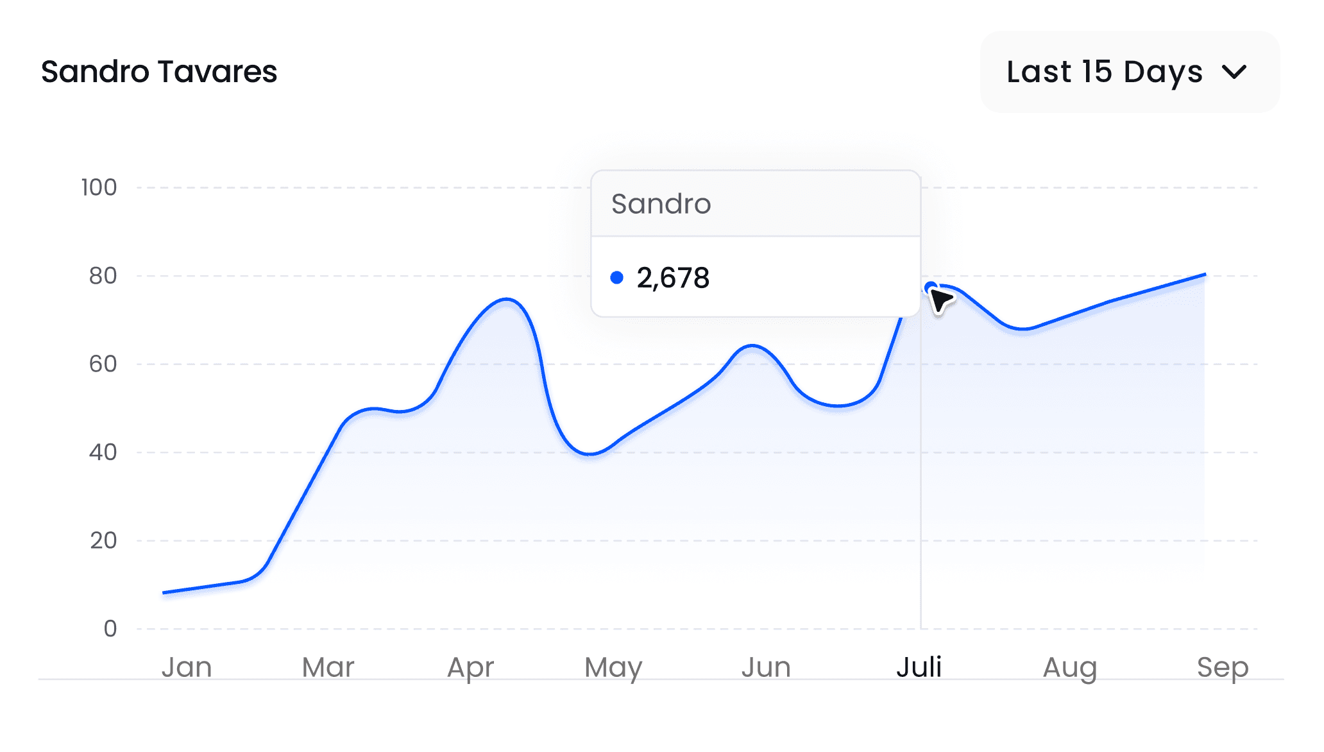Image resolution: width=1324 pixels, height=752 pixels.
Task: Click the Mar axis label
Action: [x=328, y=667]
